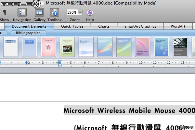Select the Bibliographies button
Viewport: 195px width, 130px height.
click(28, 33)
